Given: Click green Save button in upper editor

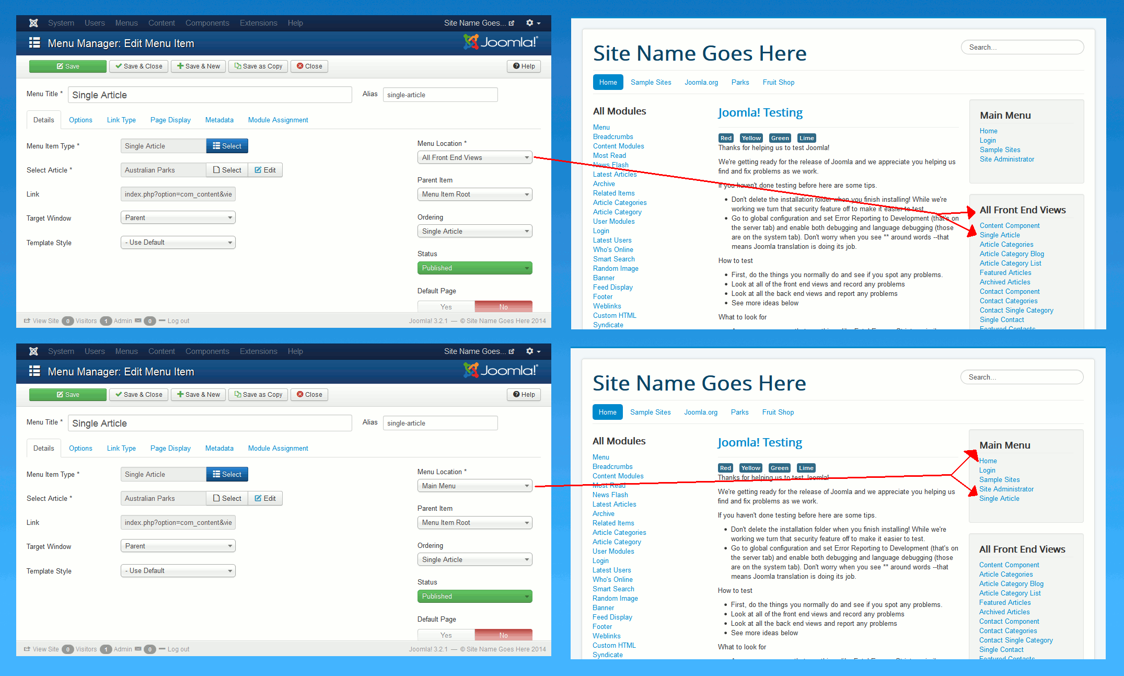Looking at the screenshot, I should (x=68, y=66).
